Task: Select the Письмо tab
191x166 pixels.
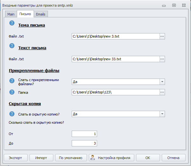Action: coord(25,14)
